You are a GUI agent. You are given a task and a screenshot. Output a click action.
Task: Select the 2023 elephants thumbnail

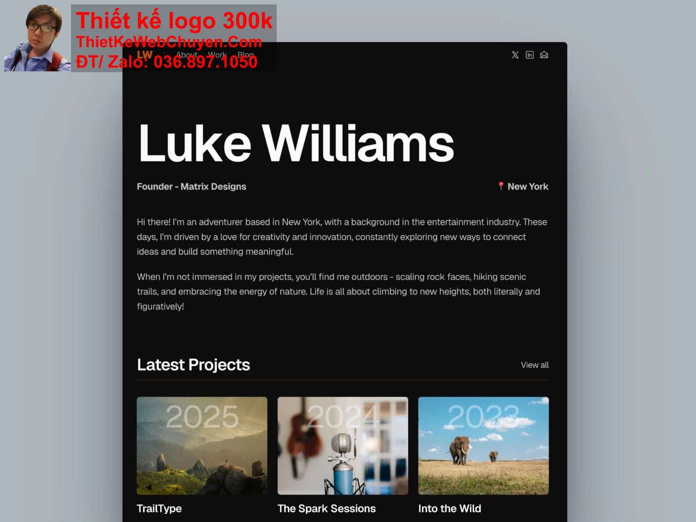click(483, 445)
